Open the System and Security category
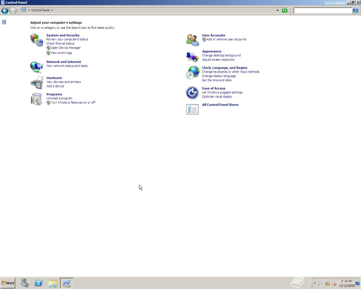This screenshot has width=361, height=289. (x=63, y=35)
